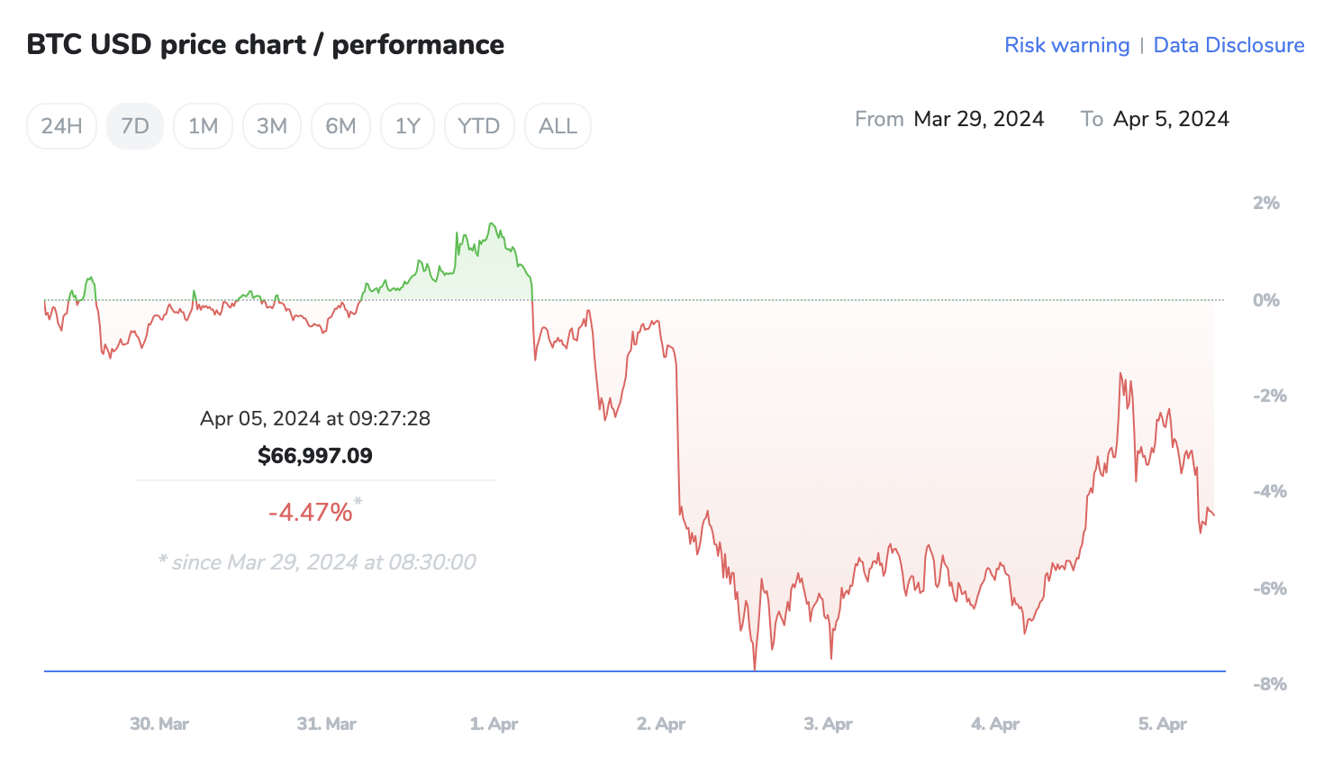The height and width of the screenshot is (784, 1324).
Task: Open the Data Disclosure link
Action: pyautogui.click(x=1229, y=45)
